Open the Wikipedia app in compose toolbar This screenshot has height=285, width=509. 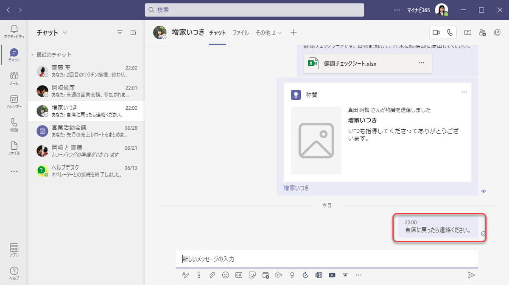tap(345, 275)
